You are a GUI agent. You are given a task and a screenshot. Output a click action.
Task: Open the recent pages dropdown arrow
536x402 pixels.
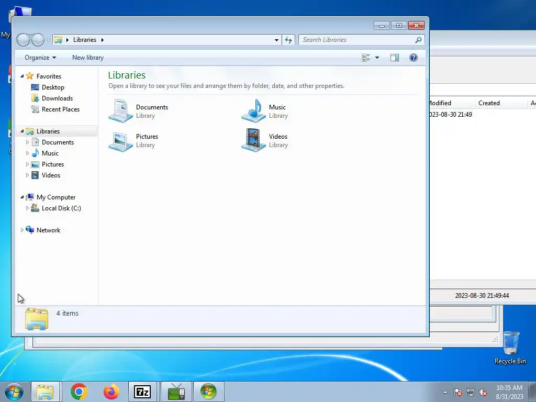tap(48, 40)
